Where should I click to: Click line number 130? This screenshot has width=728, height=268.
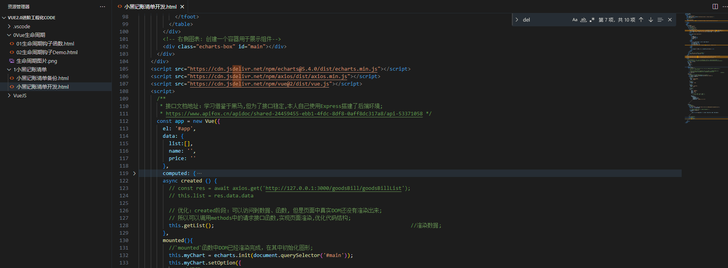coord(124,241)
